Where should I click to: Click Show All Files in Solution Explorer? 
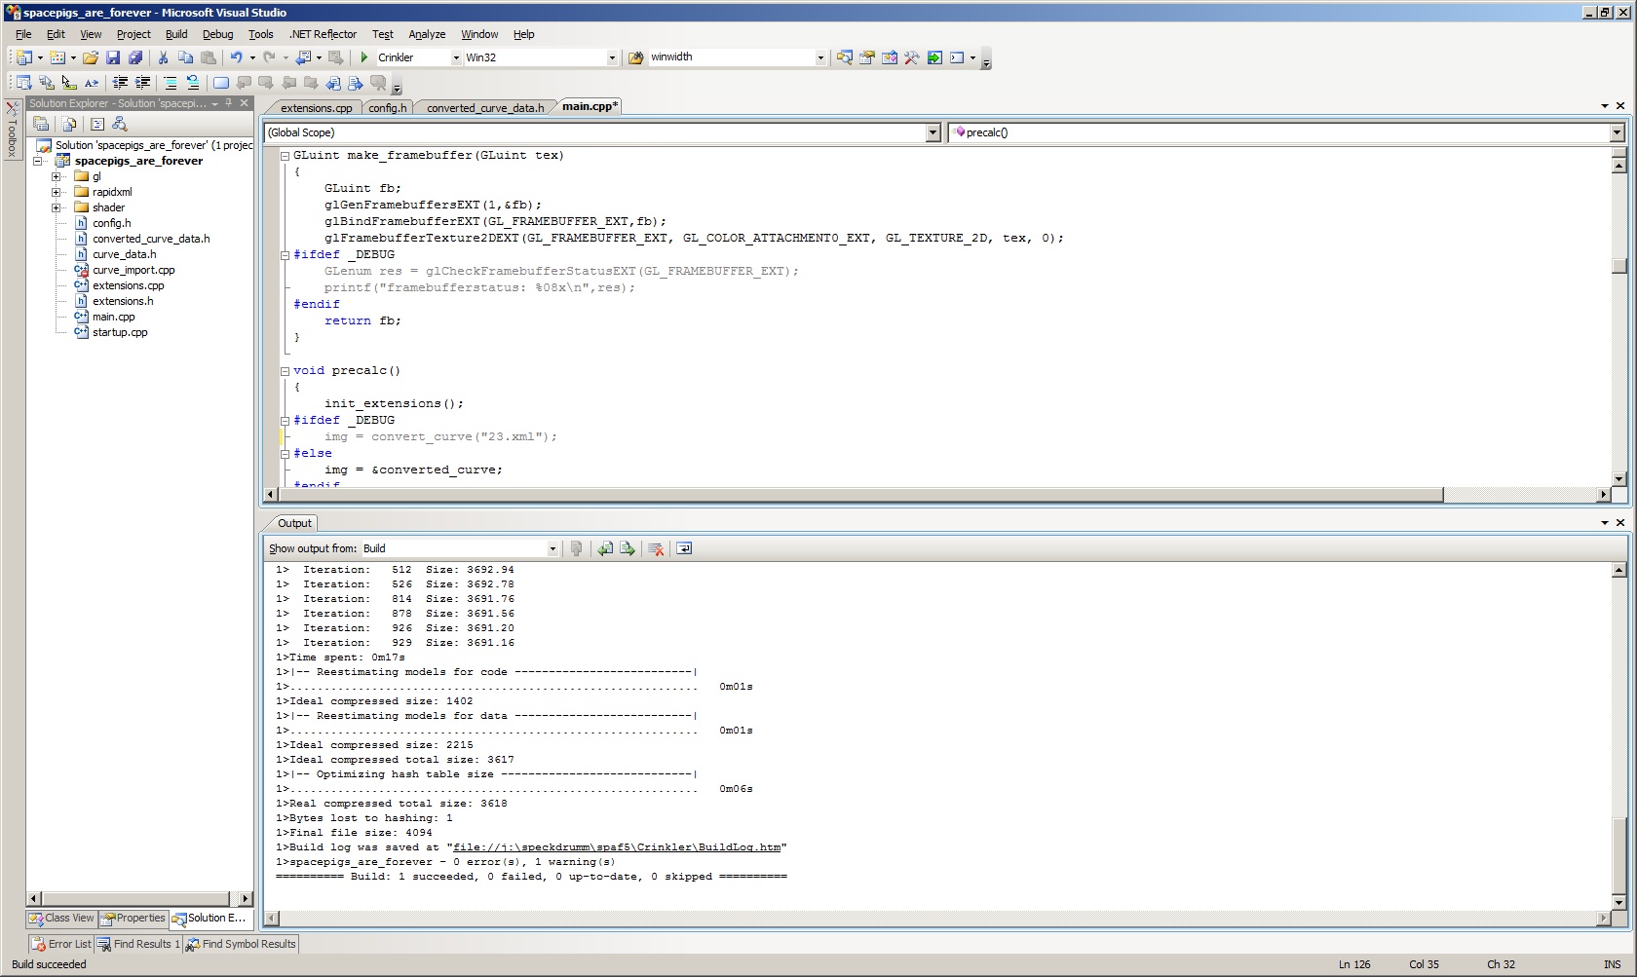tap(69, 124)
